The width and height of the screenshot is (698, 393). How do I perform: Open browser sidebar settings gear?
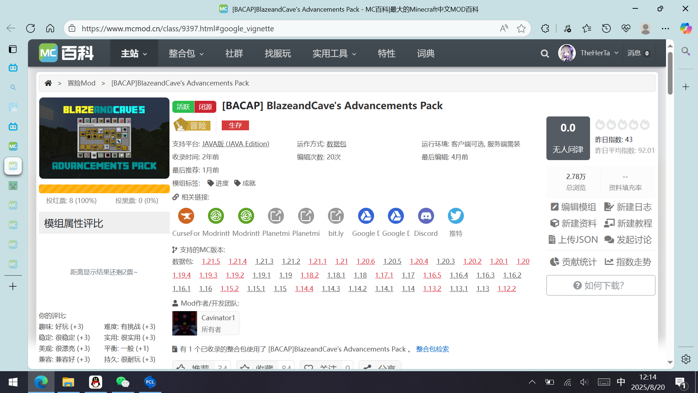click(686, 359)
